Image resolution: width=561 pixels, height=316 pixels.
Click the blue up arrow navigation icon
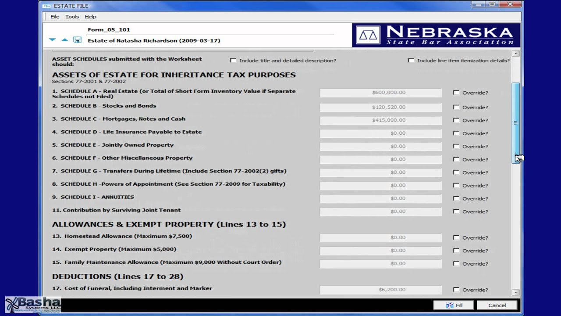pos(65,40)
